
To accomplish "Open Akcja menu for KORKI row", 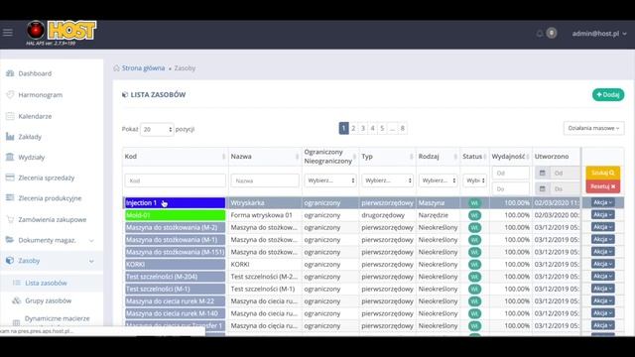I will click(602, 264).
